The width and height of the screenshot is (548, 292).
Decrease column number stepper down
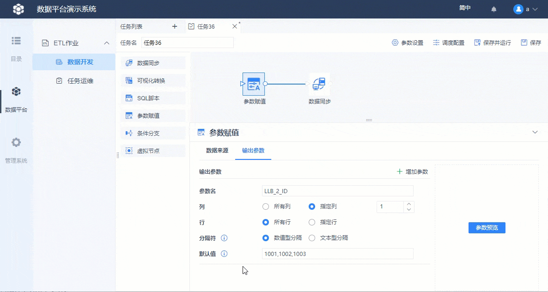409,210
